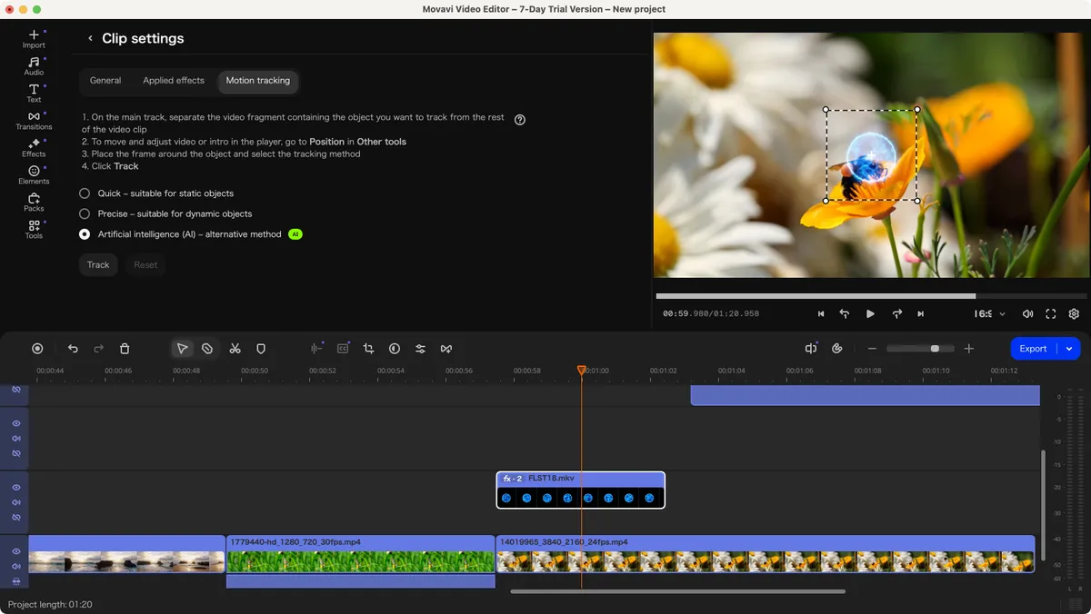Open the Crop tool in the timeline toolbar
1091x614 pixels.
(368, 348)
